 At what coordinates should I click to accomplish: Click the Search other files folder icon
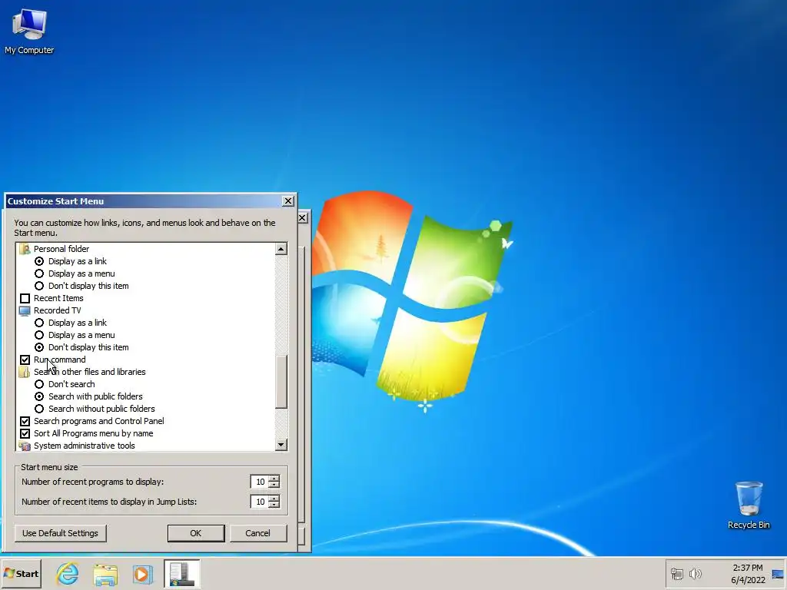pos(25,372)
